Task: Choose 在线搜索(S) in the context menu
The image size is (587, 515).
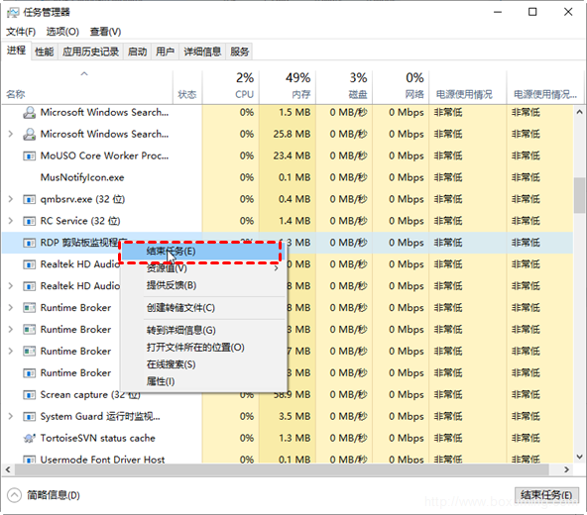Action: coord(202,364)
